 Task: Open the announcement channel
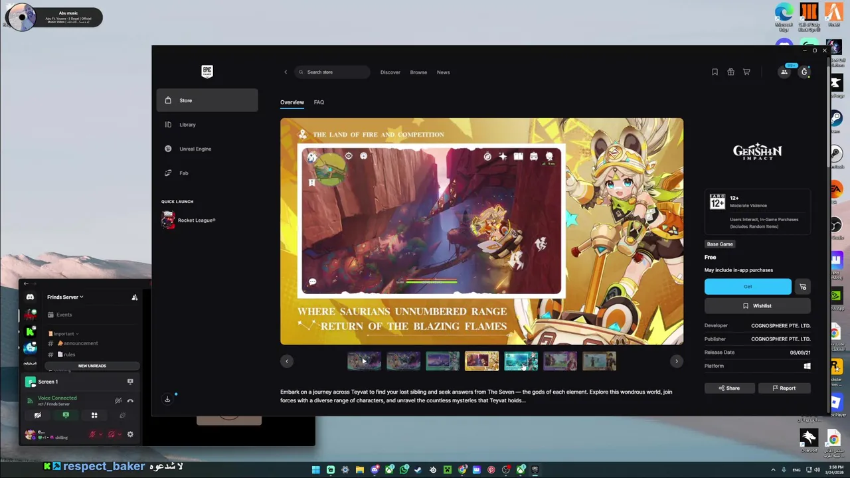pos(78,343)
